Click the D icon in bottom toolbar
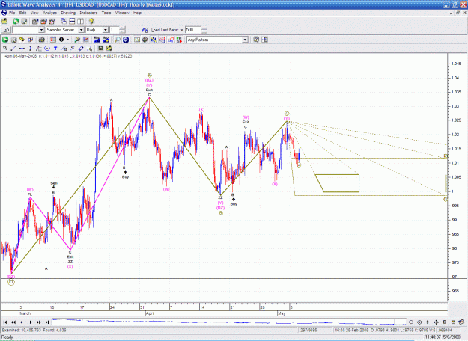 click(445, 322)
